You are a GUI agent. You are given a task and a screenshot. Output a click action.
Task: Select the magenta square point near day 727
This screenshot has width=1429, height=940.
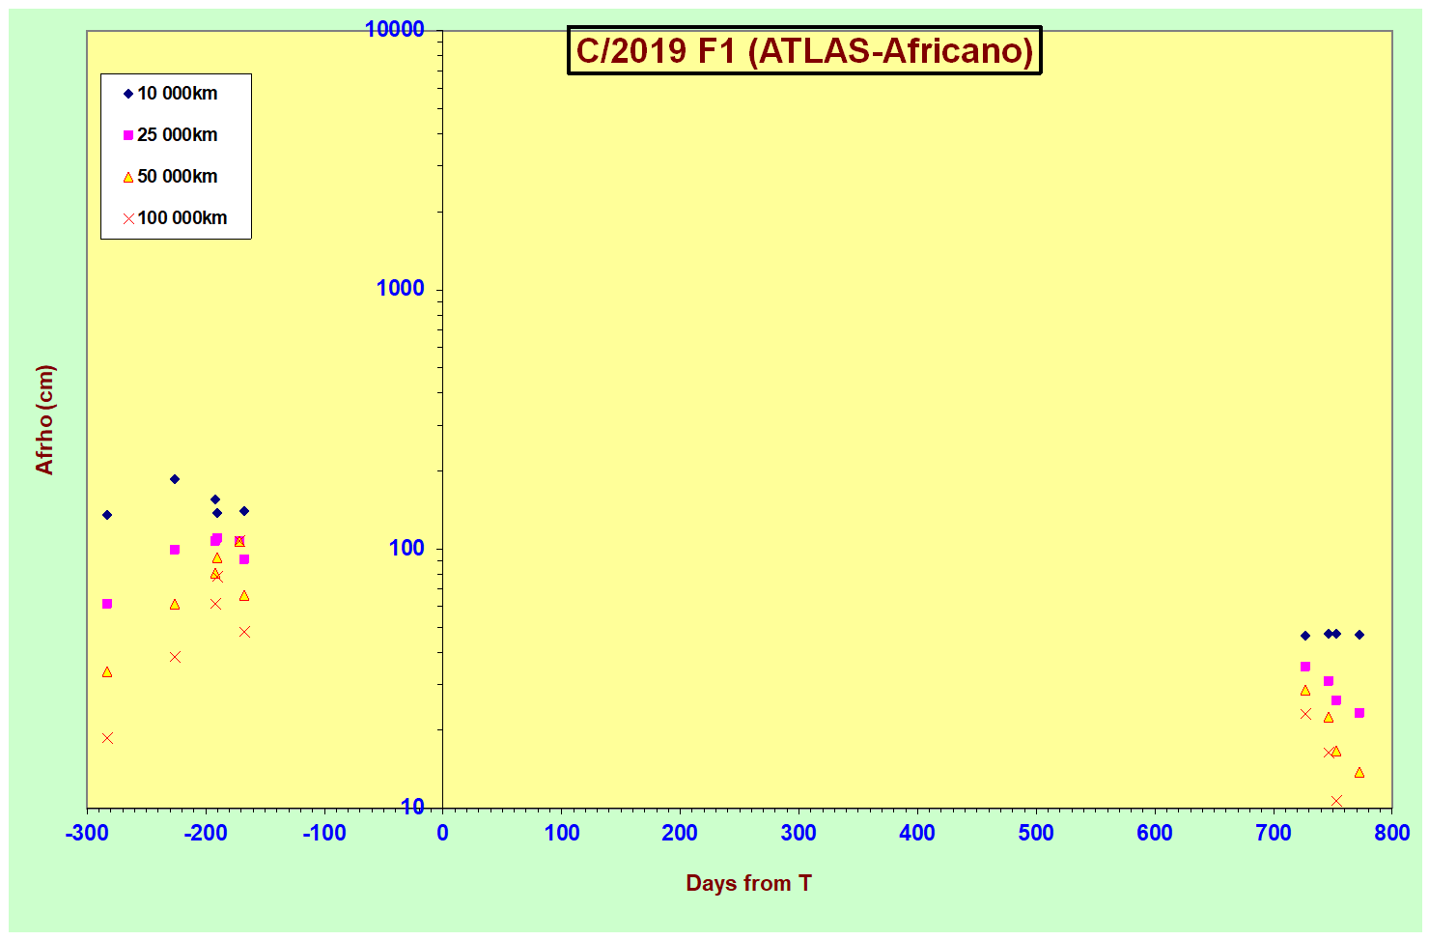tap(1305, 667)
